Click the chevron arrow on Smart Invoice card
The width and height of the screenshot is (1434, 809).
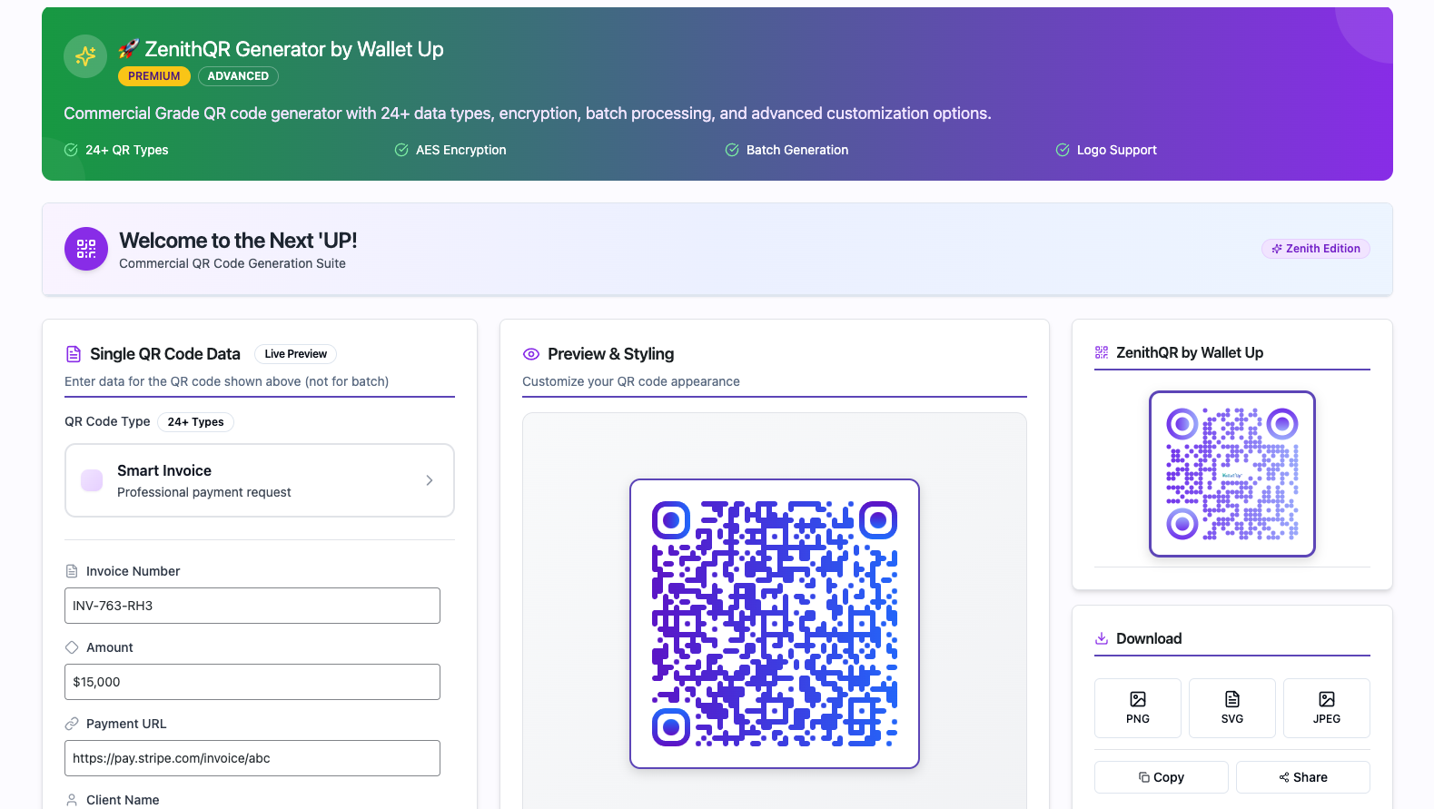point(430,480)
